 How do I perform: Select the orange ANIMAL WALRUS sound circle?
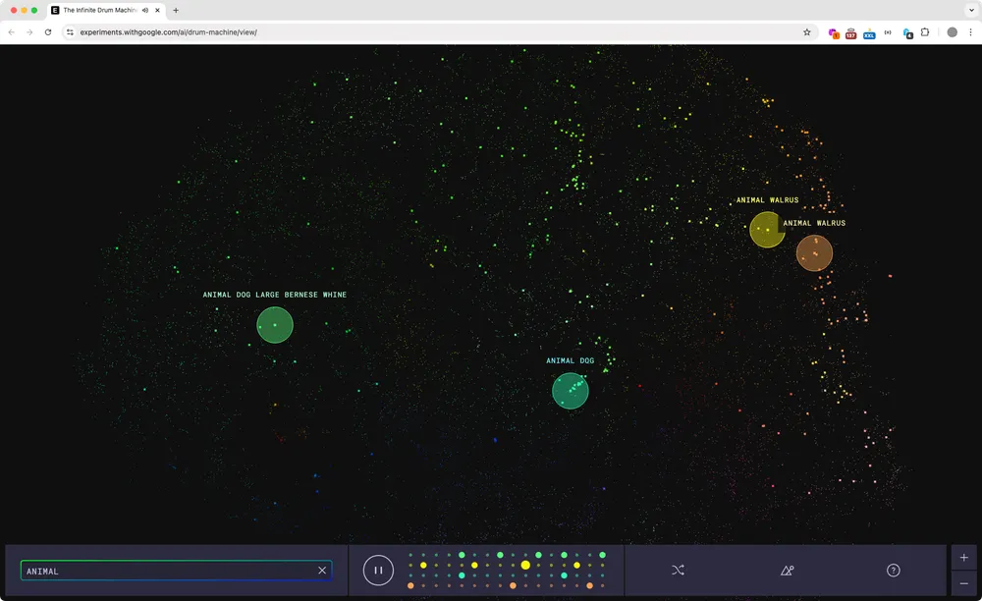point(814,253)
